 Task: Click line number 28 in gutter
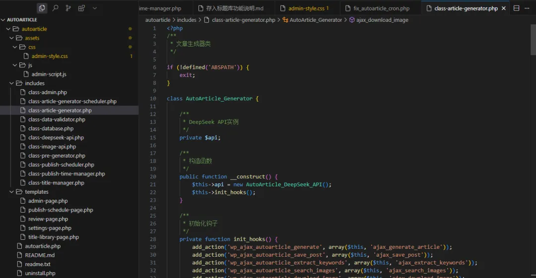153,239
